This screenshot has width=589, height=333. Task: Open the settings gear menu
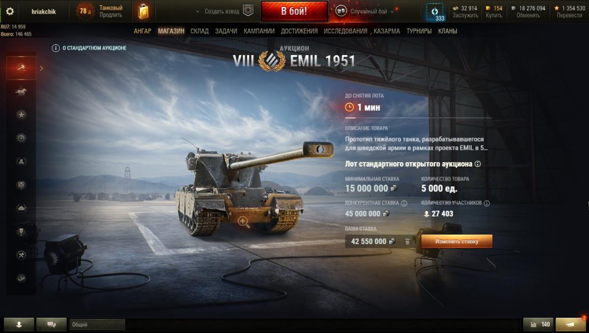click(x=10, y=11)
